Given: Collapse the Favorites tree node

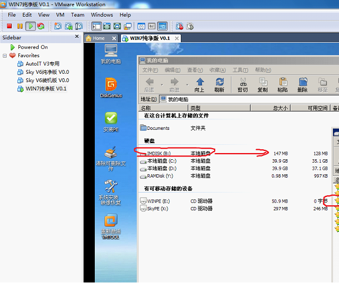Looking at the screenshot, I should click(x=5, y=55).
